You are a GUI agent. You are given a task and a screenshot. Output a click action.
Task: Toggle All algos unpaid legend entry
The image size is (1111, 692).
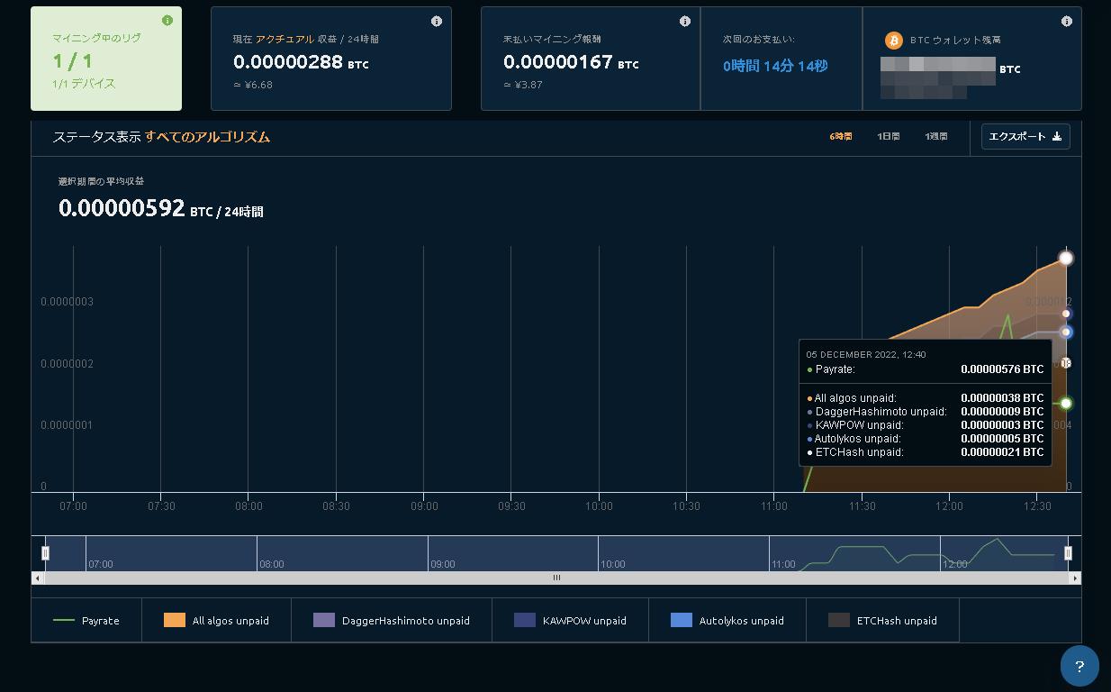click(216, 620)
